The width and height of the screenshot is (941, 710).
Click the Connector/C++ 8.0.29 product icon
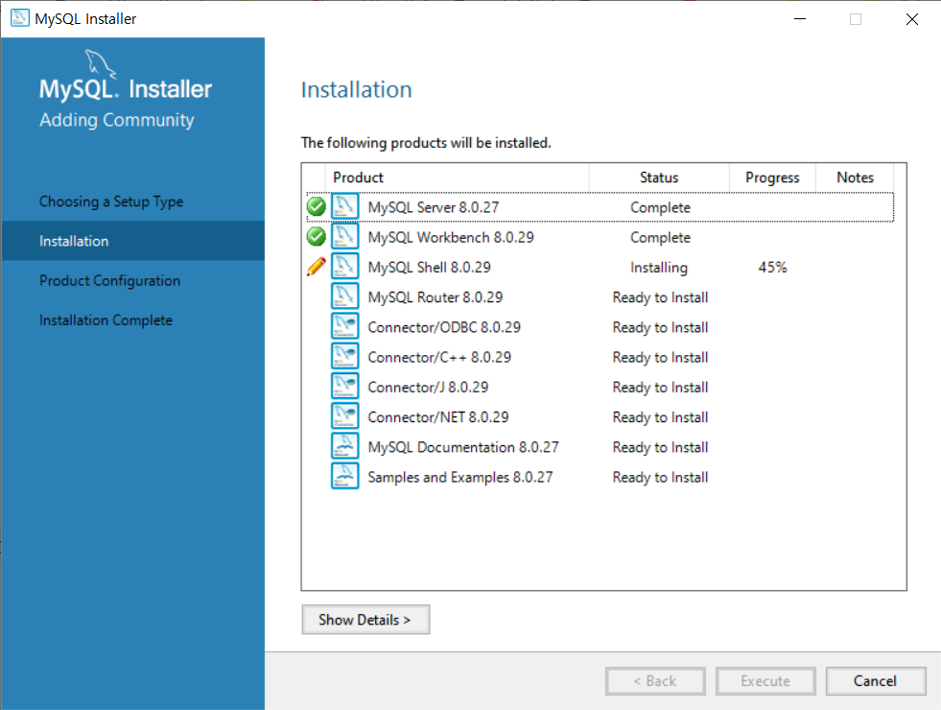[x=345, y=357]
